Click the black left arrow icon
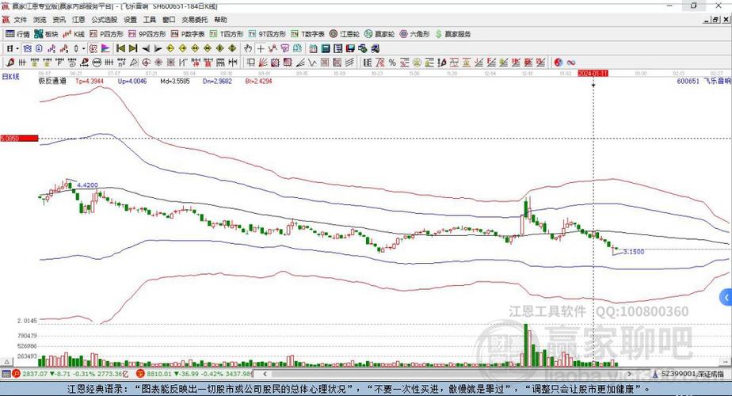 tap(146, 48)
